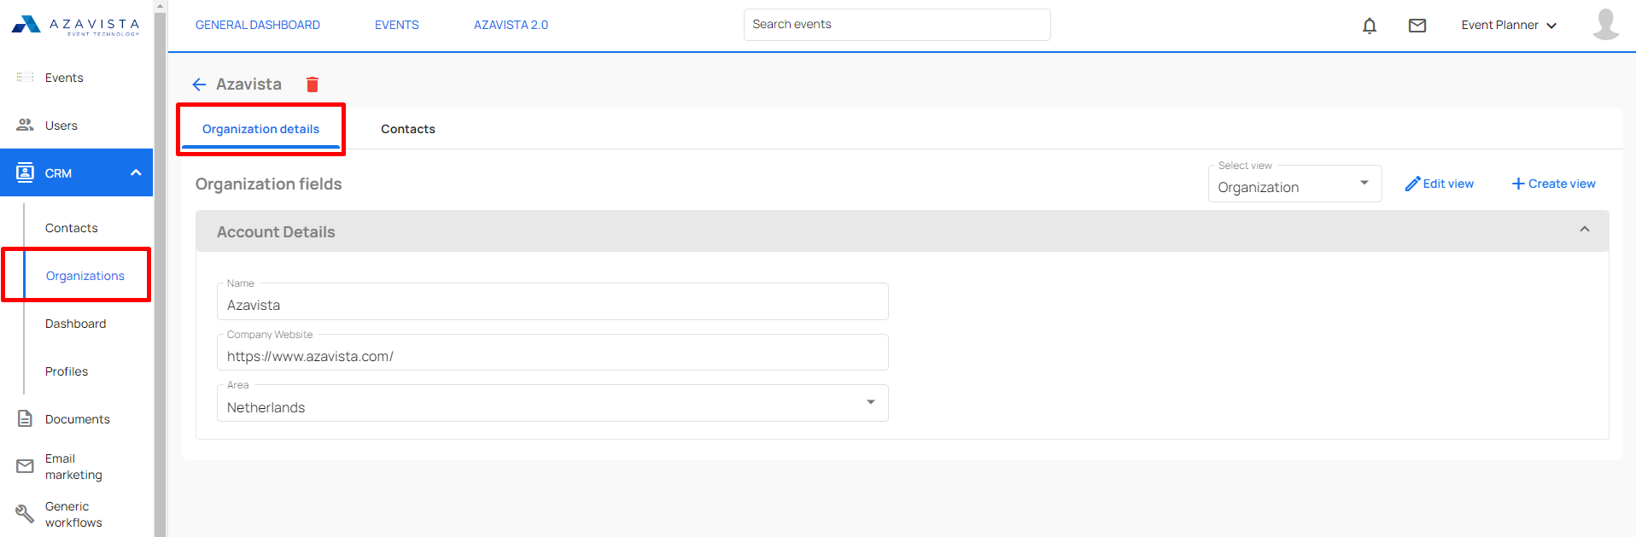
Task: Click the Azavista logo
Action: (x=75, y=25)
